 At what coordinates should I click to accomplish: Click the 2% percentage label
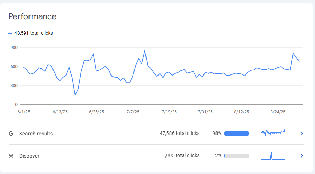tap(218, 155)
